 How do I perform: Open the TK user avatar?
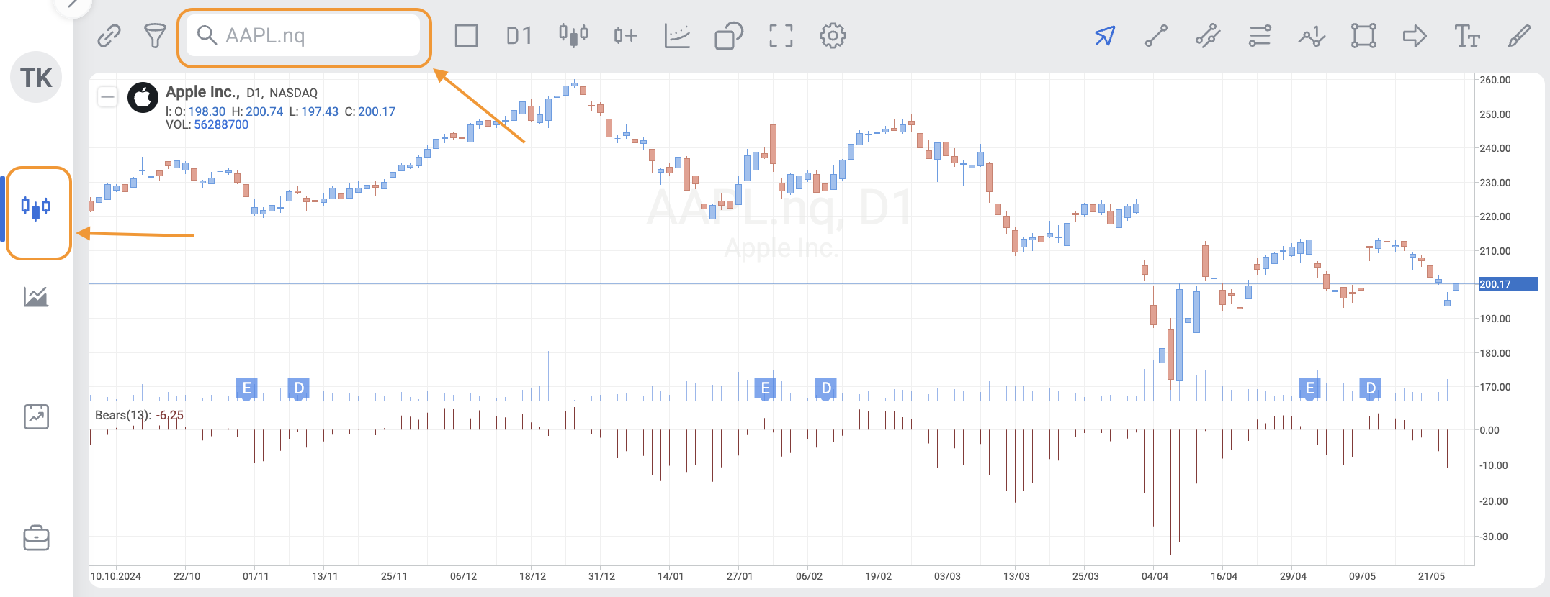click(36, 77)
